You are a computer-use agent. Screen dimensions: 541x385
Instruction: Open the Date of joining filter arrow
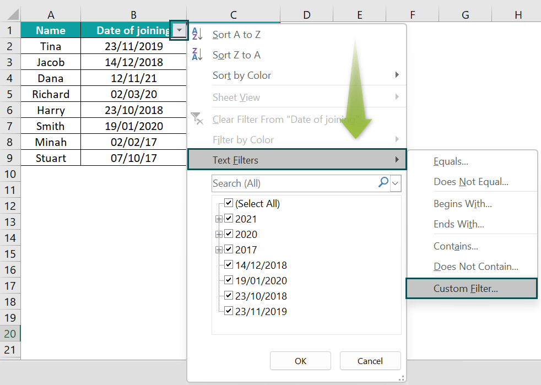[x=178, y=30]
